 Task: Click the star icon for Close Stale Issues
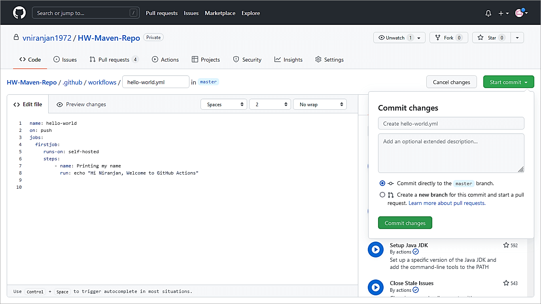506,283
